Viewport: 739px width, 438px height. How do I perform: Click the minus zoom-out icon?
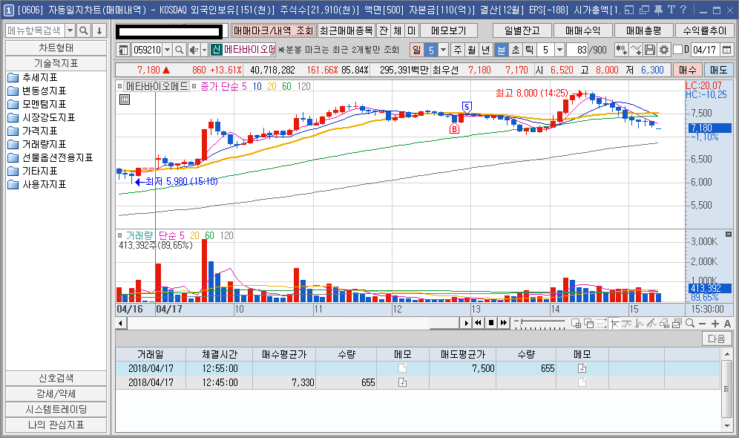point(702,324)
